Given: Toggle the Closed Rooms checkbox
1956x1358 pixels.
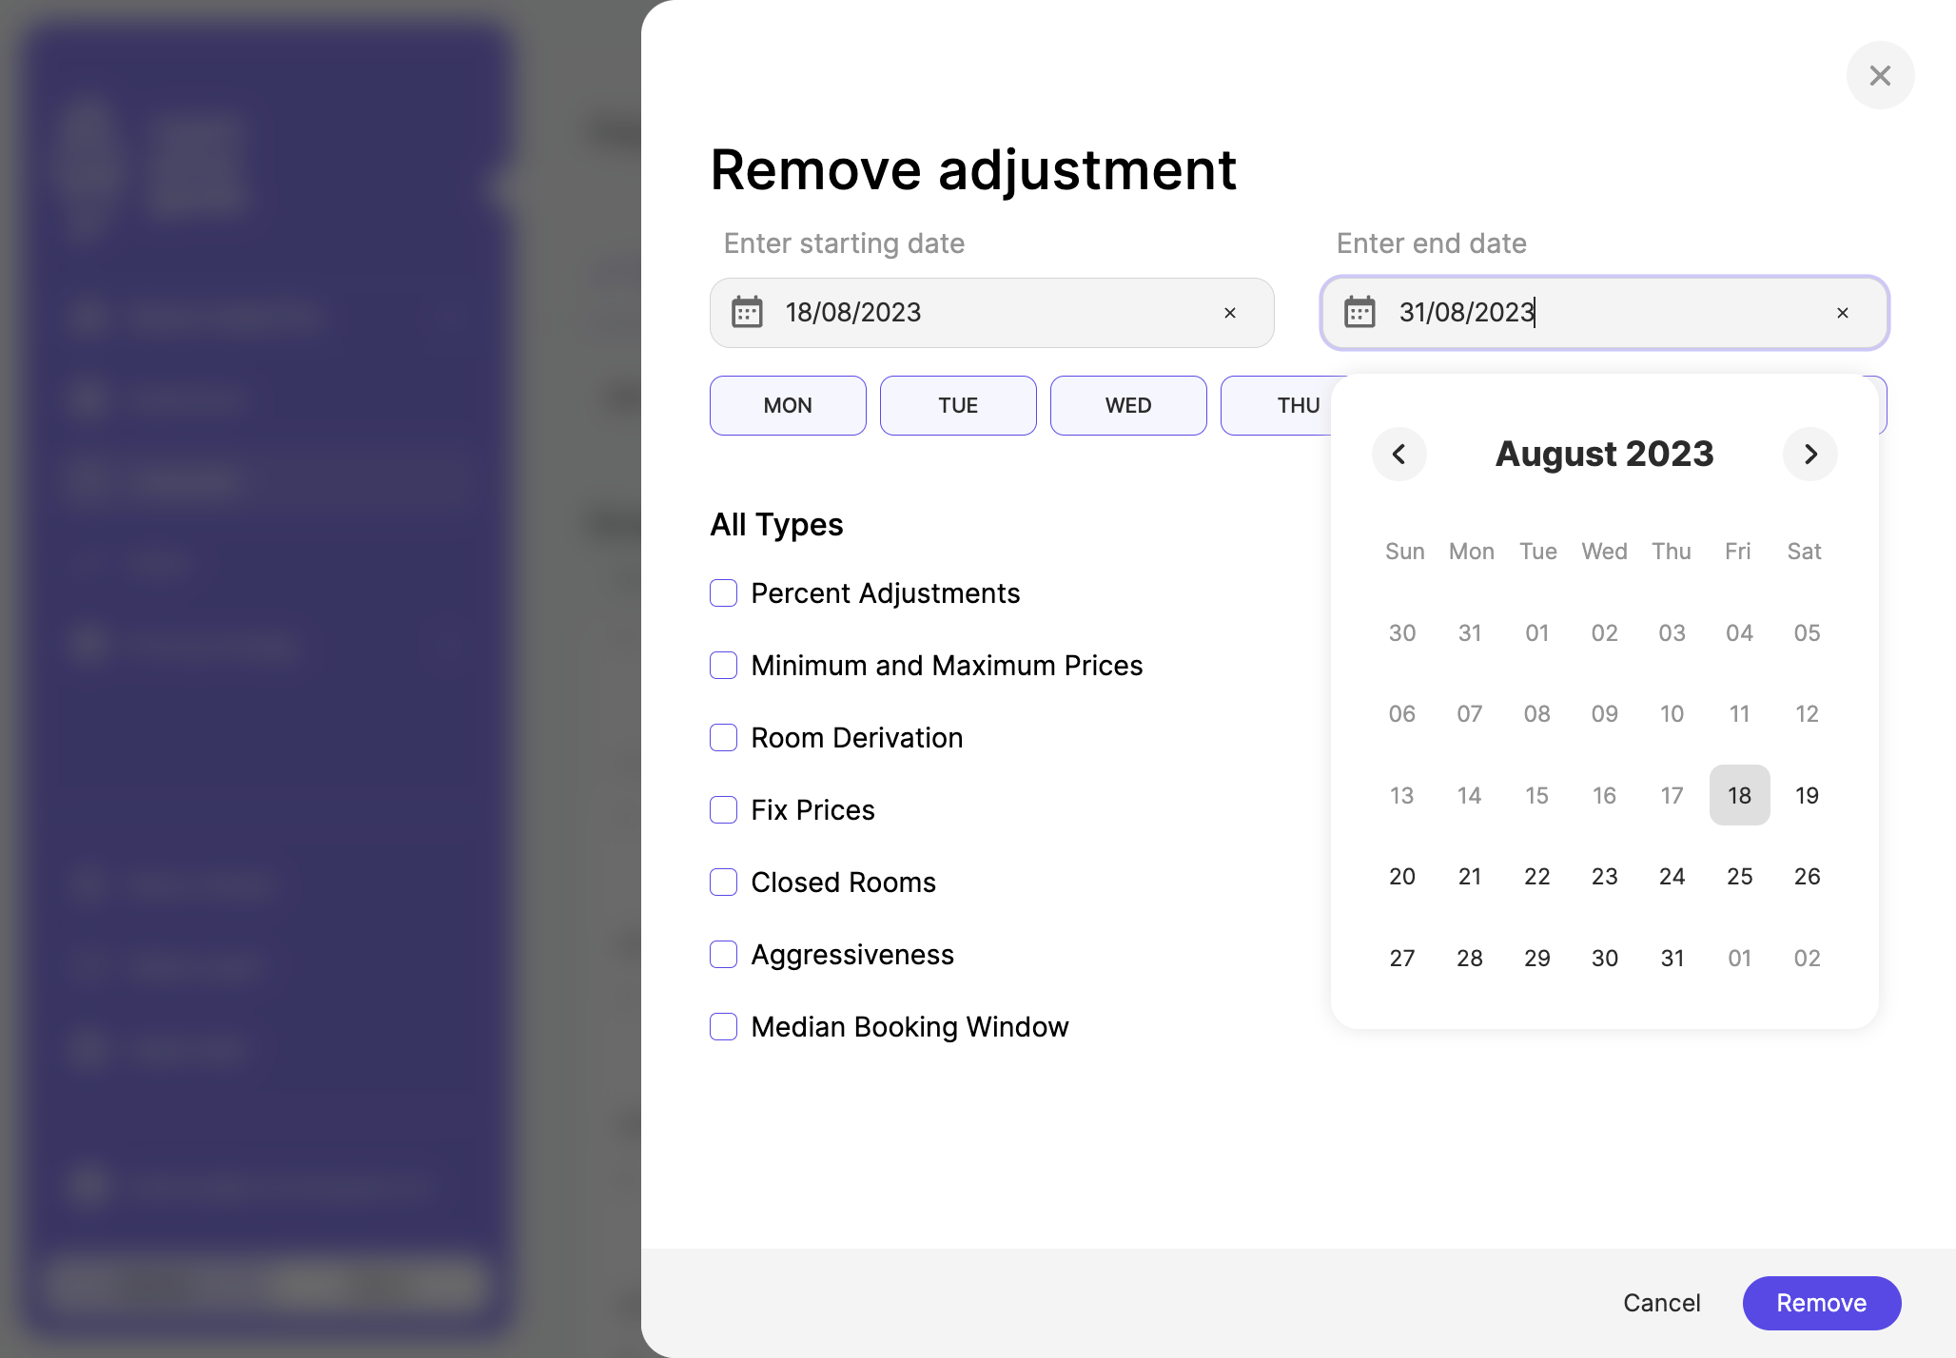Looking at the screenshot, I should 724,883.
